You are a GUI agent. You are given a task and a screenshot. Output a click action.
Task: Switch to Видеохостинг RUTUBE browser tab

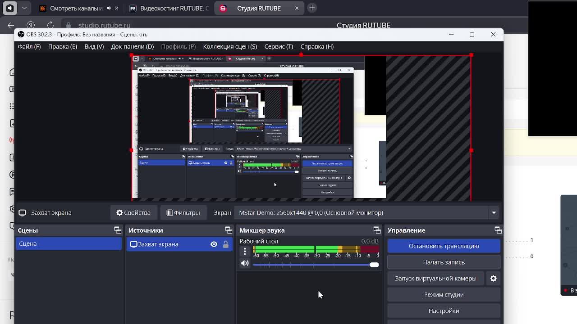[x=169, y=8]
